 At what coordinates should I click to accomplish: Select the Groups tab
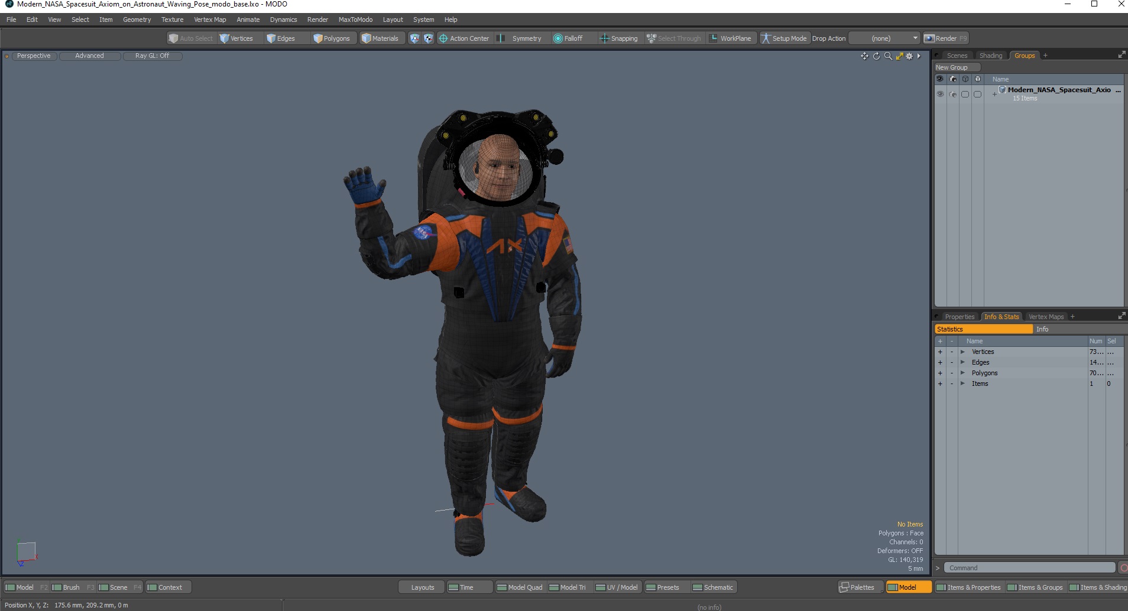tap(1025, 56)
